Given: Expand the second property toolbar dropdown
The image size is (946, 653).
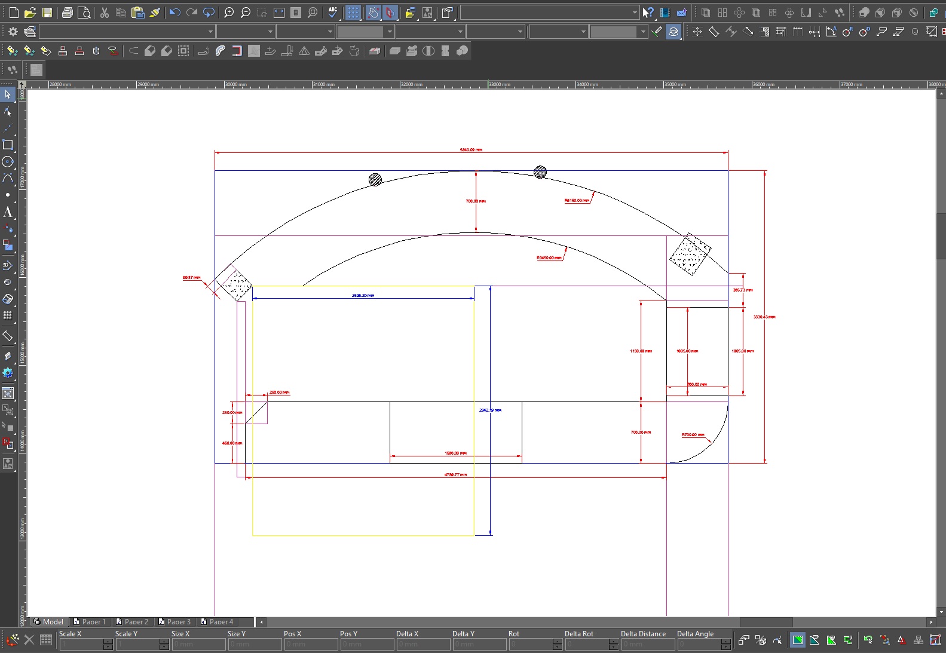Looking at the screenshot, I should 270,32.
